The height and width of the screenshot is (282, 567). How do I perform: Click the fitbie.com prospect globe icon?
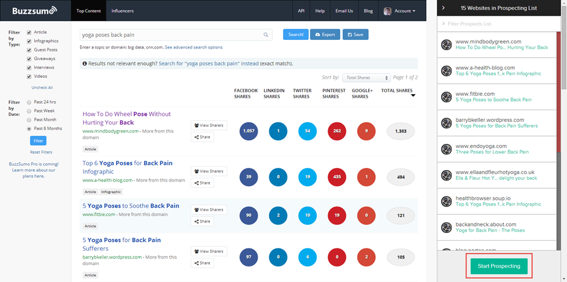tap(447, 97)
